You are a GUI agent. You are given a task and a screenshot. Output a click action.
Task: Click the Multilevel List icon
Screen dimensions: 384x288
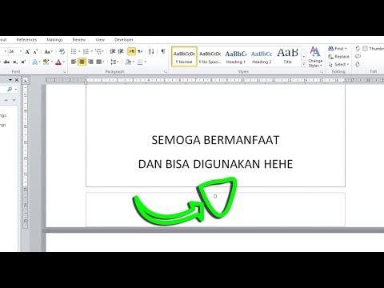tap(98, 51)
